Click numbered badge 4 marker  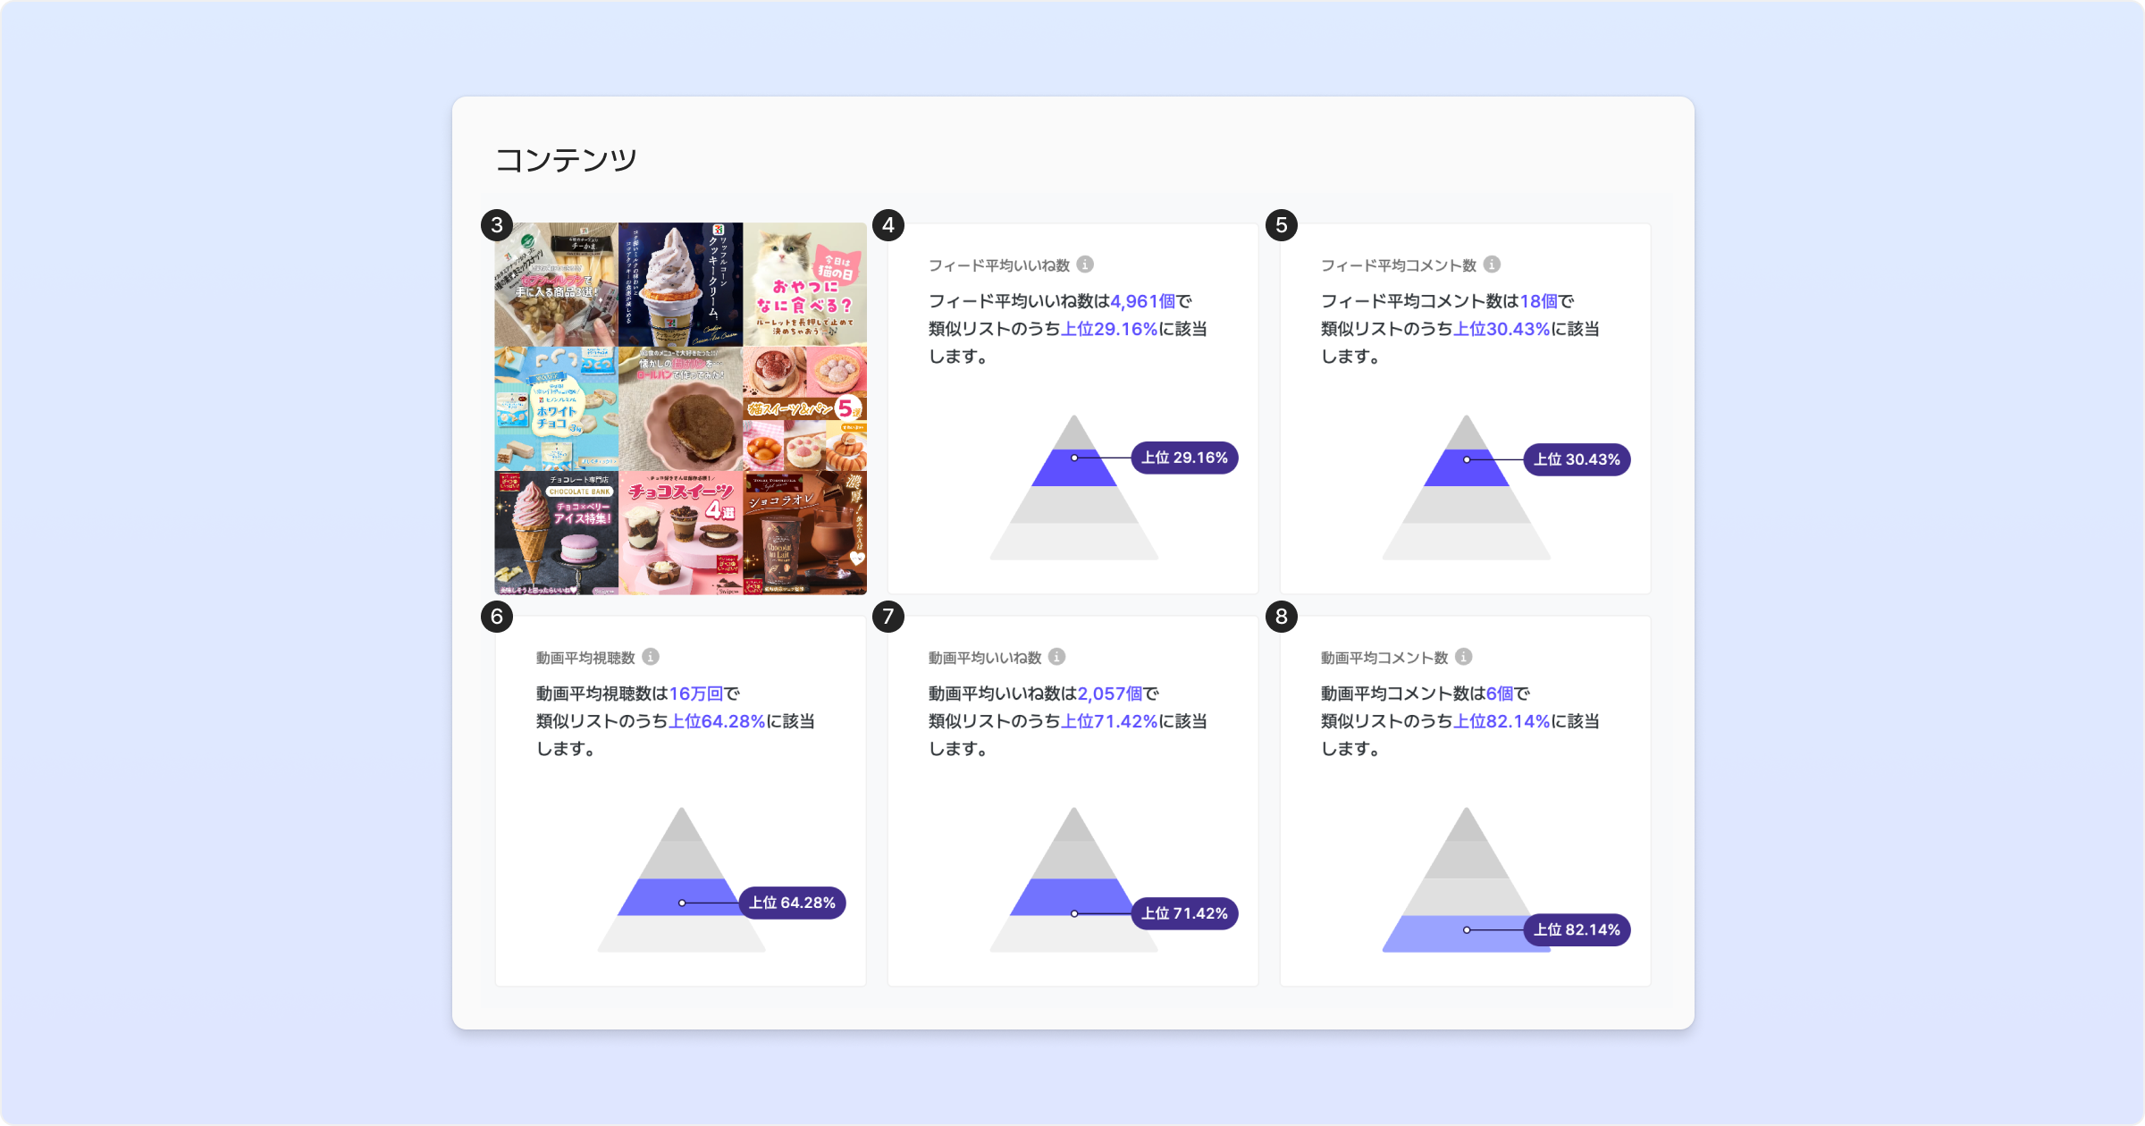[888, 225]
